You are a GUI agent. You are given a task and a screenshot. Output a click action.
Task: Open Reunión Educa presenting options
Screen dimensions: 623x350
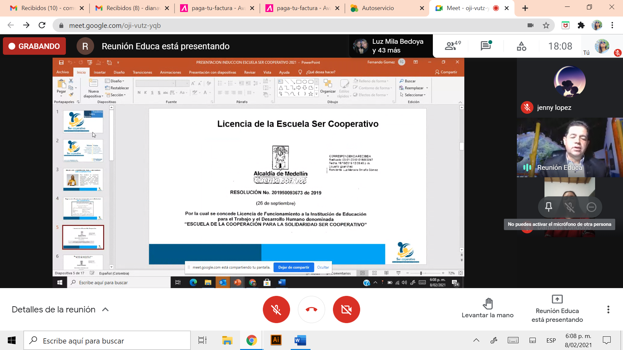tap(557, 308)
